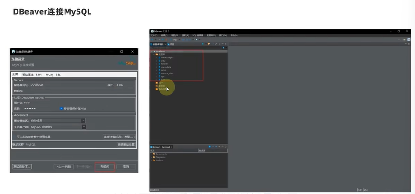
Task: Maximize the Project - General panel
Action: 226,147
